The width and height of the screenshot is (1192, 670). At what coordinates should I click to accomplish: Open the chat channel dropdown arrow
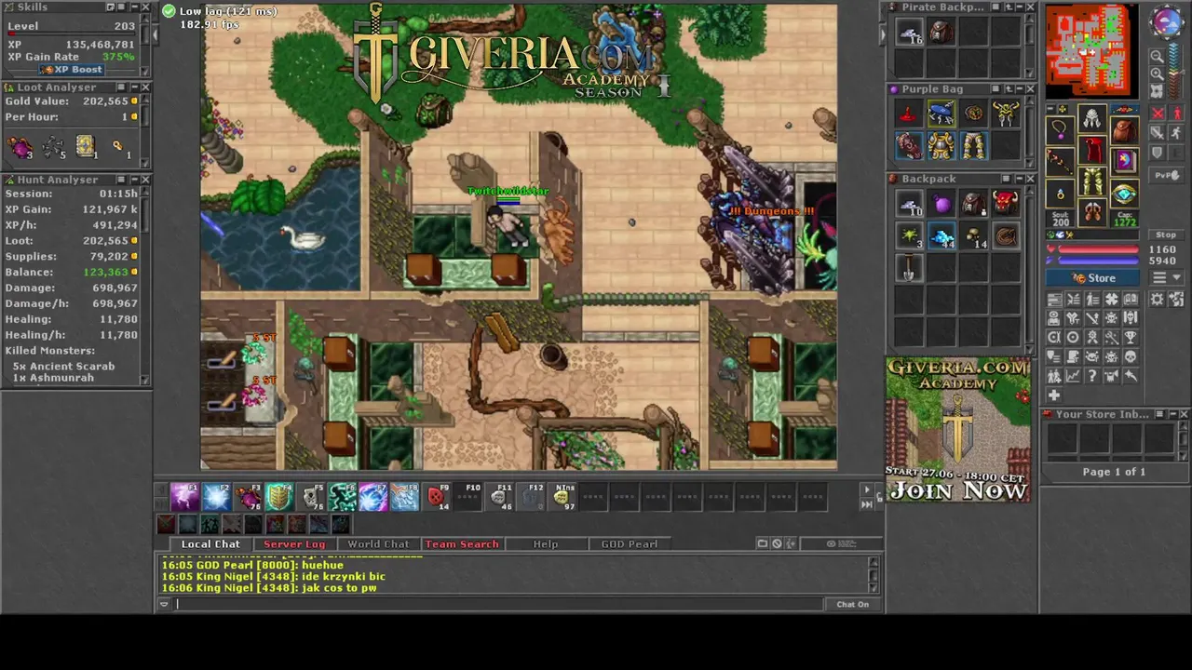click(164, 604)
